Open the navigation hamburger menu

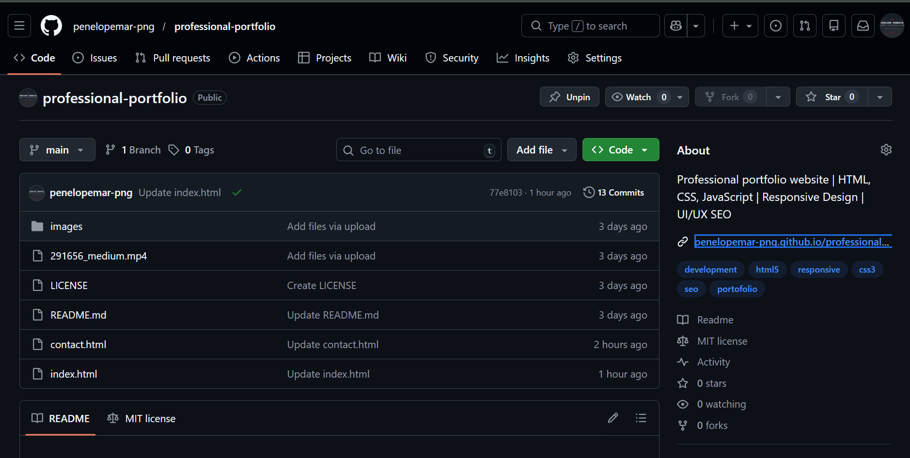pyautogui.click(x=19, y=26)
